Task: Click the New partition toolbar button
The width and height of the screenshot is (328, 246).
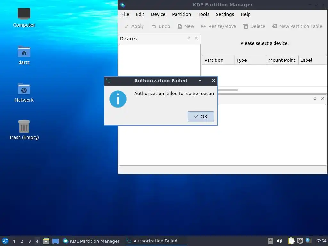Action: tap(186, 26)
